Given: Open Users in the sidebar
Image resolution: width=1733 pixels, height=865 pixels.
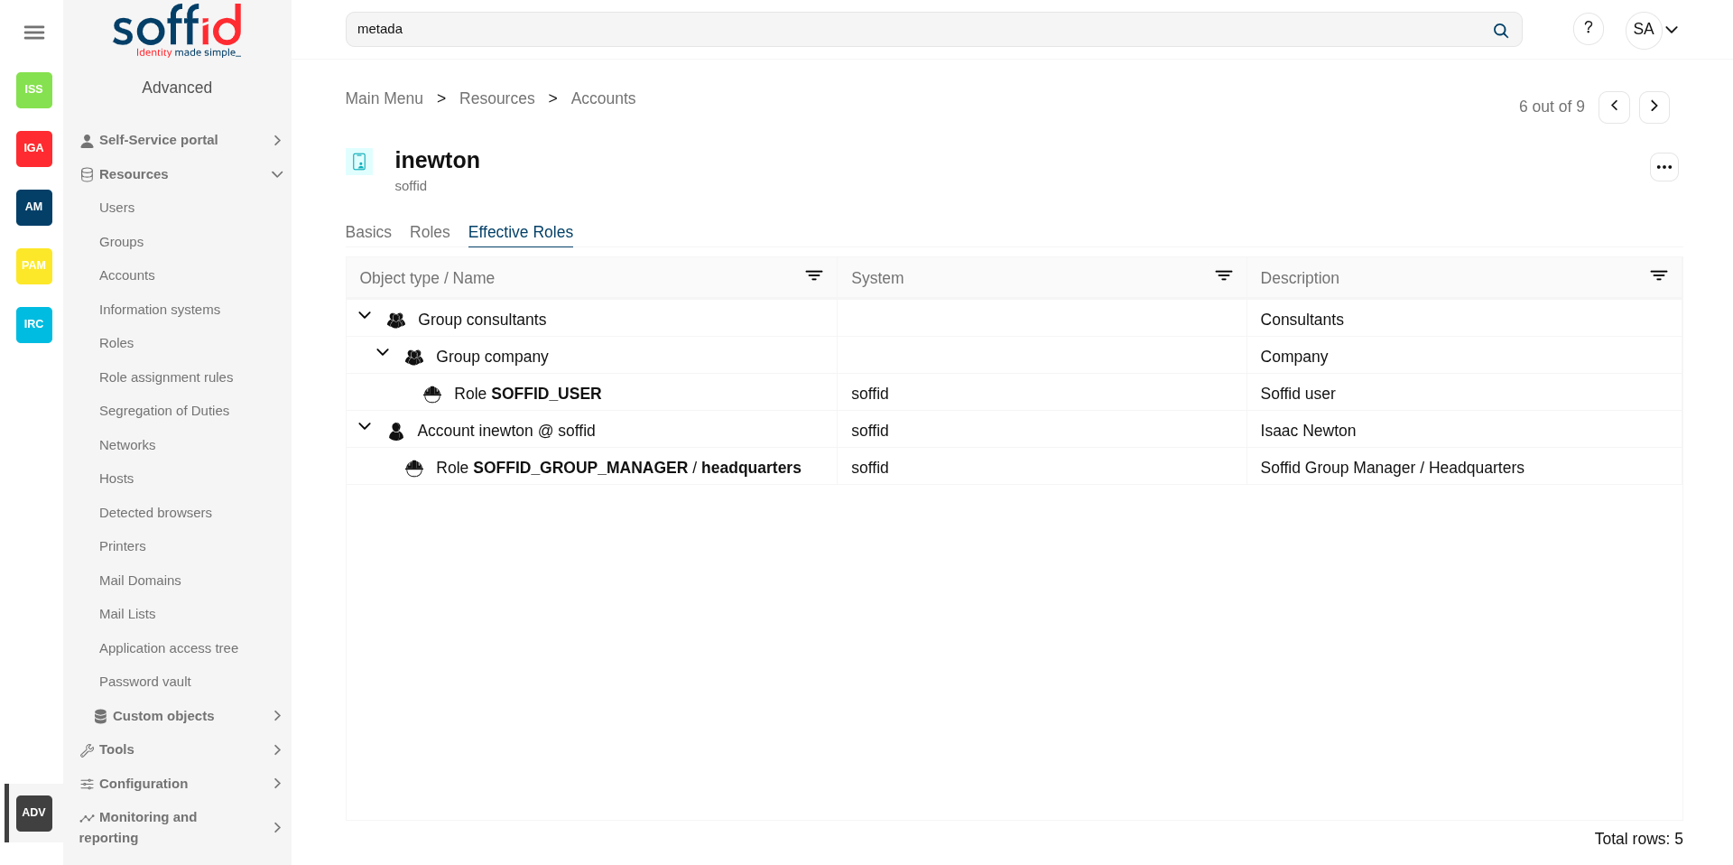Looking at the screenshot, I should click(x=116, y=208).
